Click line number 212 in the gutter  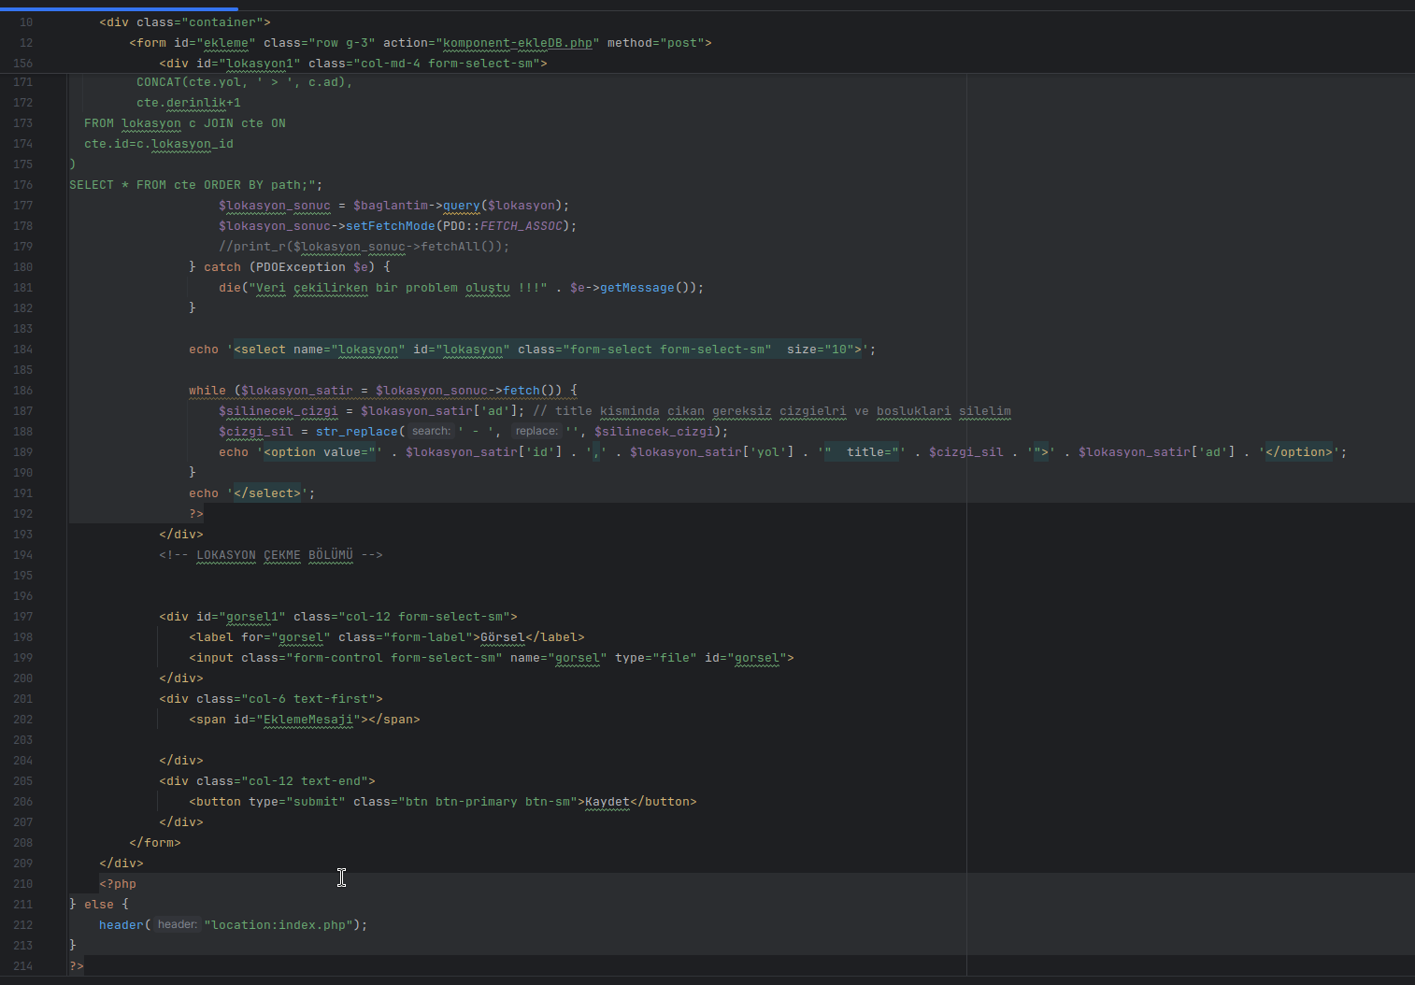click(22, 925)
